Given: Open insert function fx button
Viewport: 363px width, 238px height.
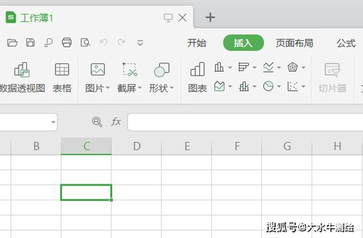Looking at the screenshot, I should tap(115, 122).
